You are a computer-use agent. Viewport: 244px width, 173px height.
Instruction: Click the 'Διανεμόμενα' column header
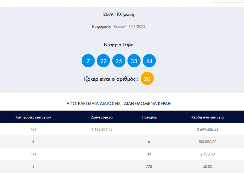102,117
